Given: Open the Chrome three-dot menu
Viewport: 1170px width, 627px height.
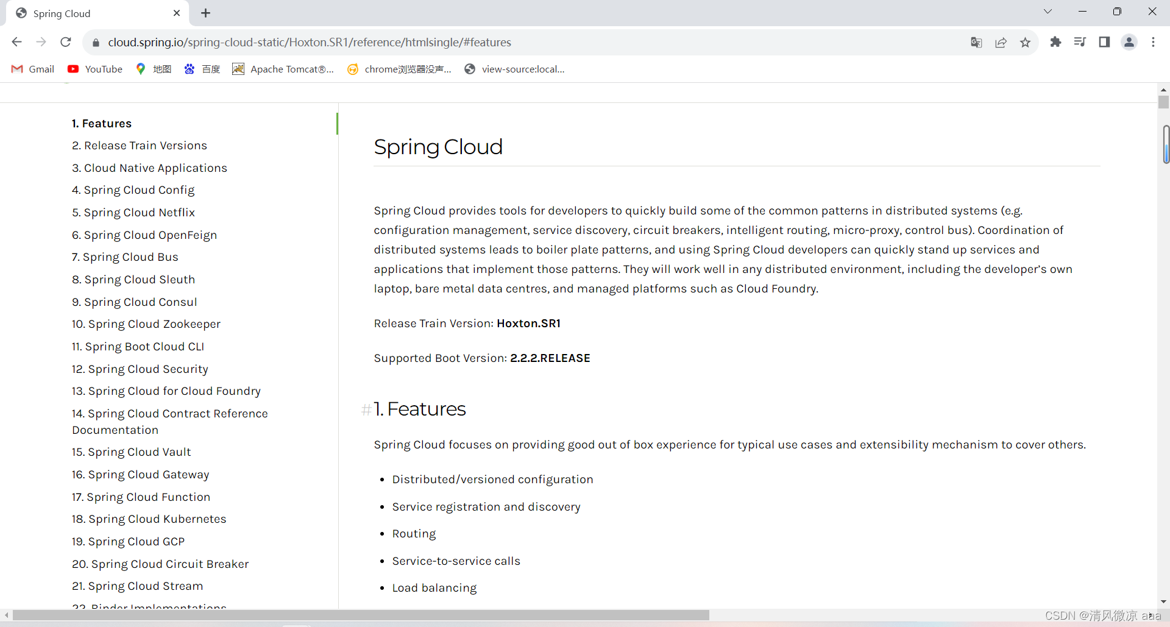Looking at the screenshot, I should tap(1153, 42).
